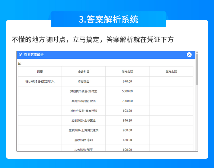Click the 其他货币资金-微信 account cell

[x=83, y=101]
